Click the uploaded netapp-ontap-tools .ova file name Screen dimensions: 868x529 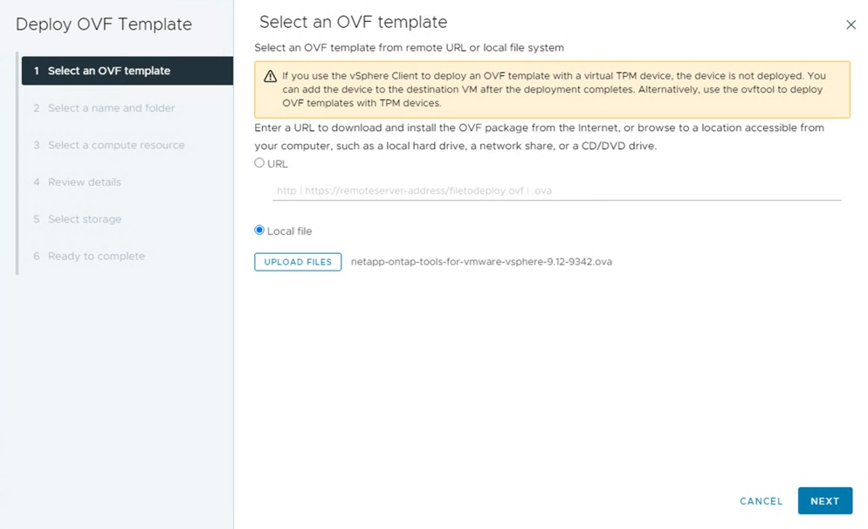pyautogui.click(x=481, y=262)
